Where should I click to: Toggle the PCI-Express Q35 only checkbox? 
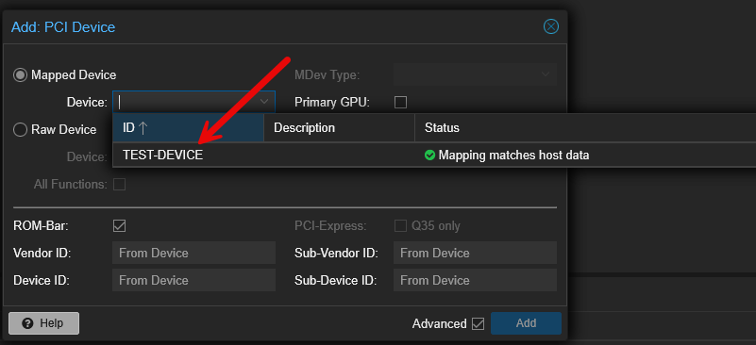400,226
